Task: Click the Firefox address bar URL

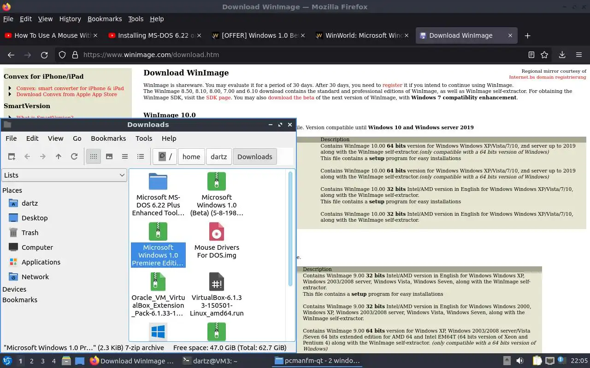Action: pos(151,55)
